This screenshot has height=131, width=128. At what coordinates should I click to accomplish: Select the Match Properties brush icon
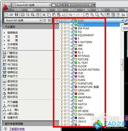[59, 15]
